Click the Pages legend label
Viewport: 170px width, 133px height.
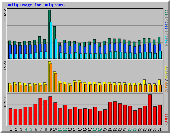click(166, 41)
